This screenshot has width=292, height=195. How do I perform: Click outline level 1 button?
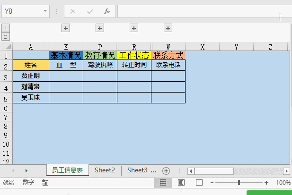point(6,28)
